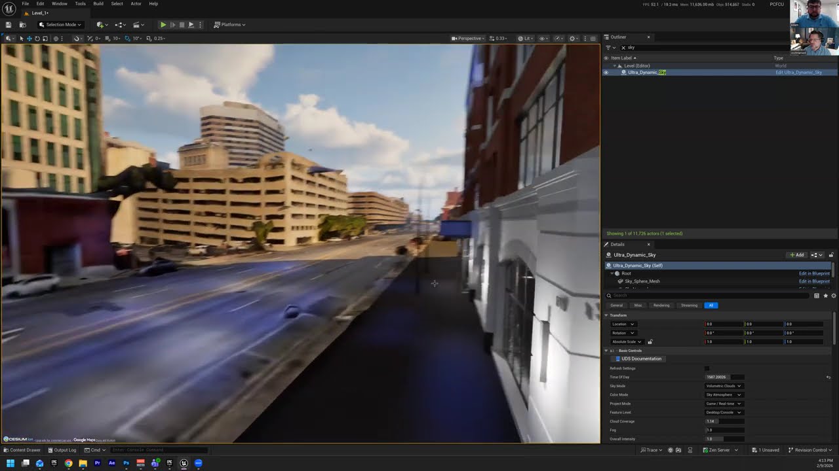Select Ultra_Dynamic_Sky row in Outliner
Viewport: 839px width, 471px height.
pyautogui.click(x=720, y=73)
